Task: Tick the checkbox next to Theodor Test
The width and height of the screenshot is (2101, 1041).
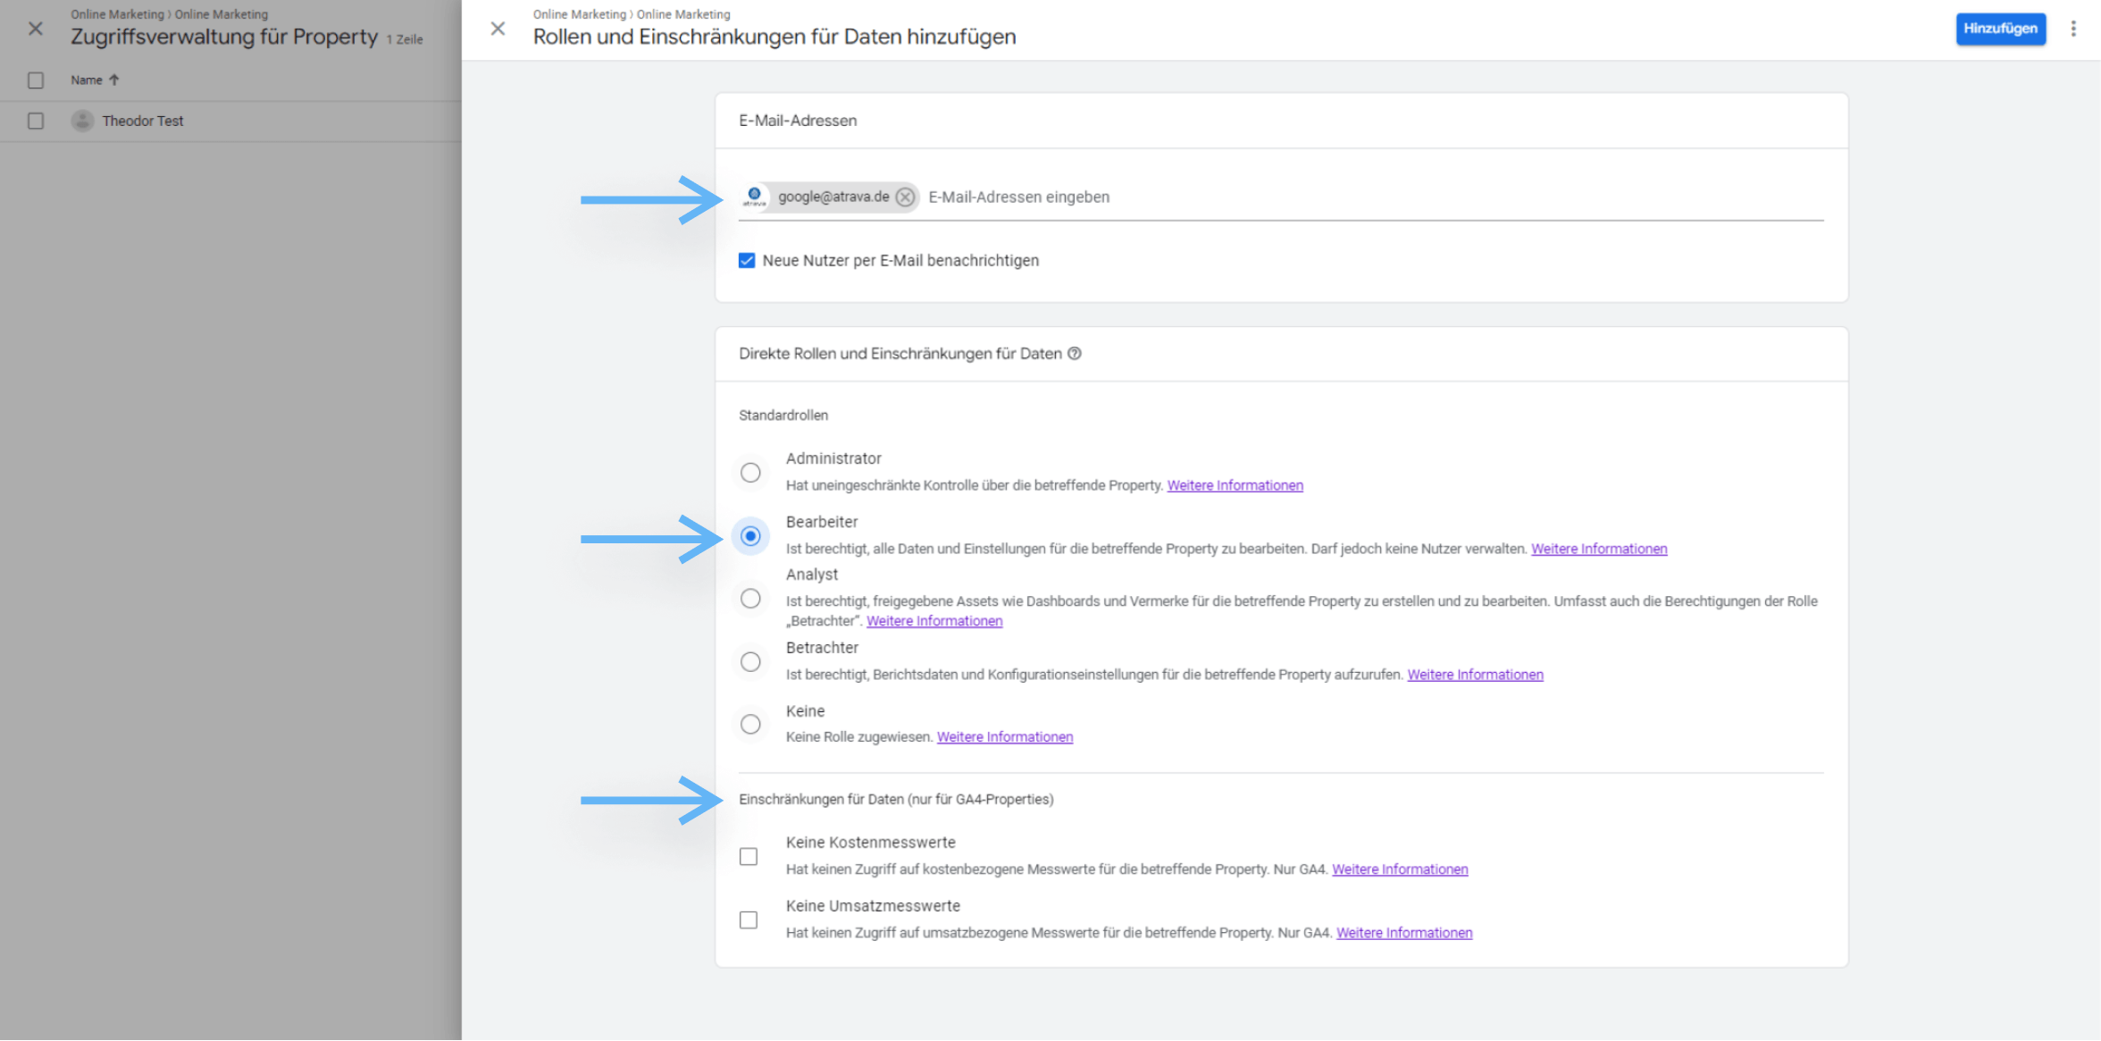Action: click(x=36, y=121)
